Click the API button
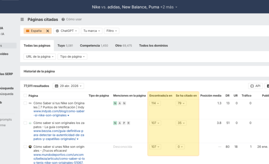Image resolution: width=269 pixels, height=164 pixels. [255, 86]
